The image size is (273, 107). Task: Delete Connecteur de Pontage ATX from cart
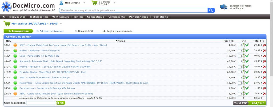coord(265,88)
